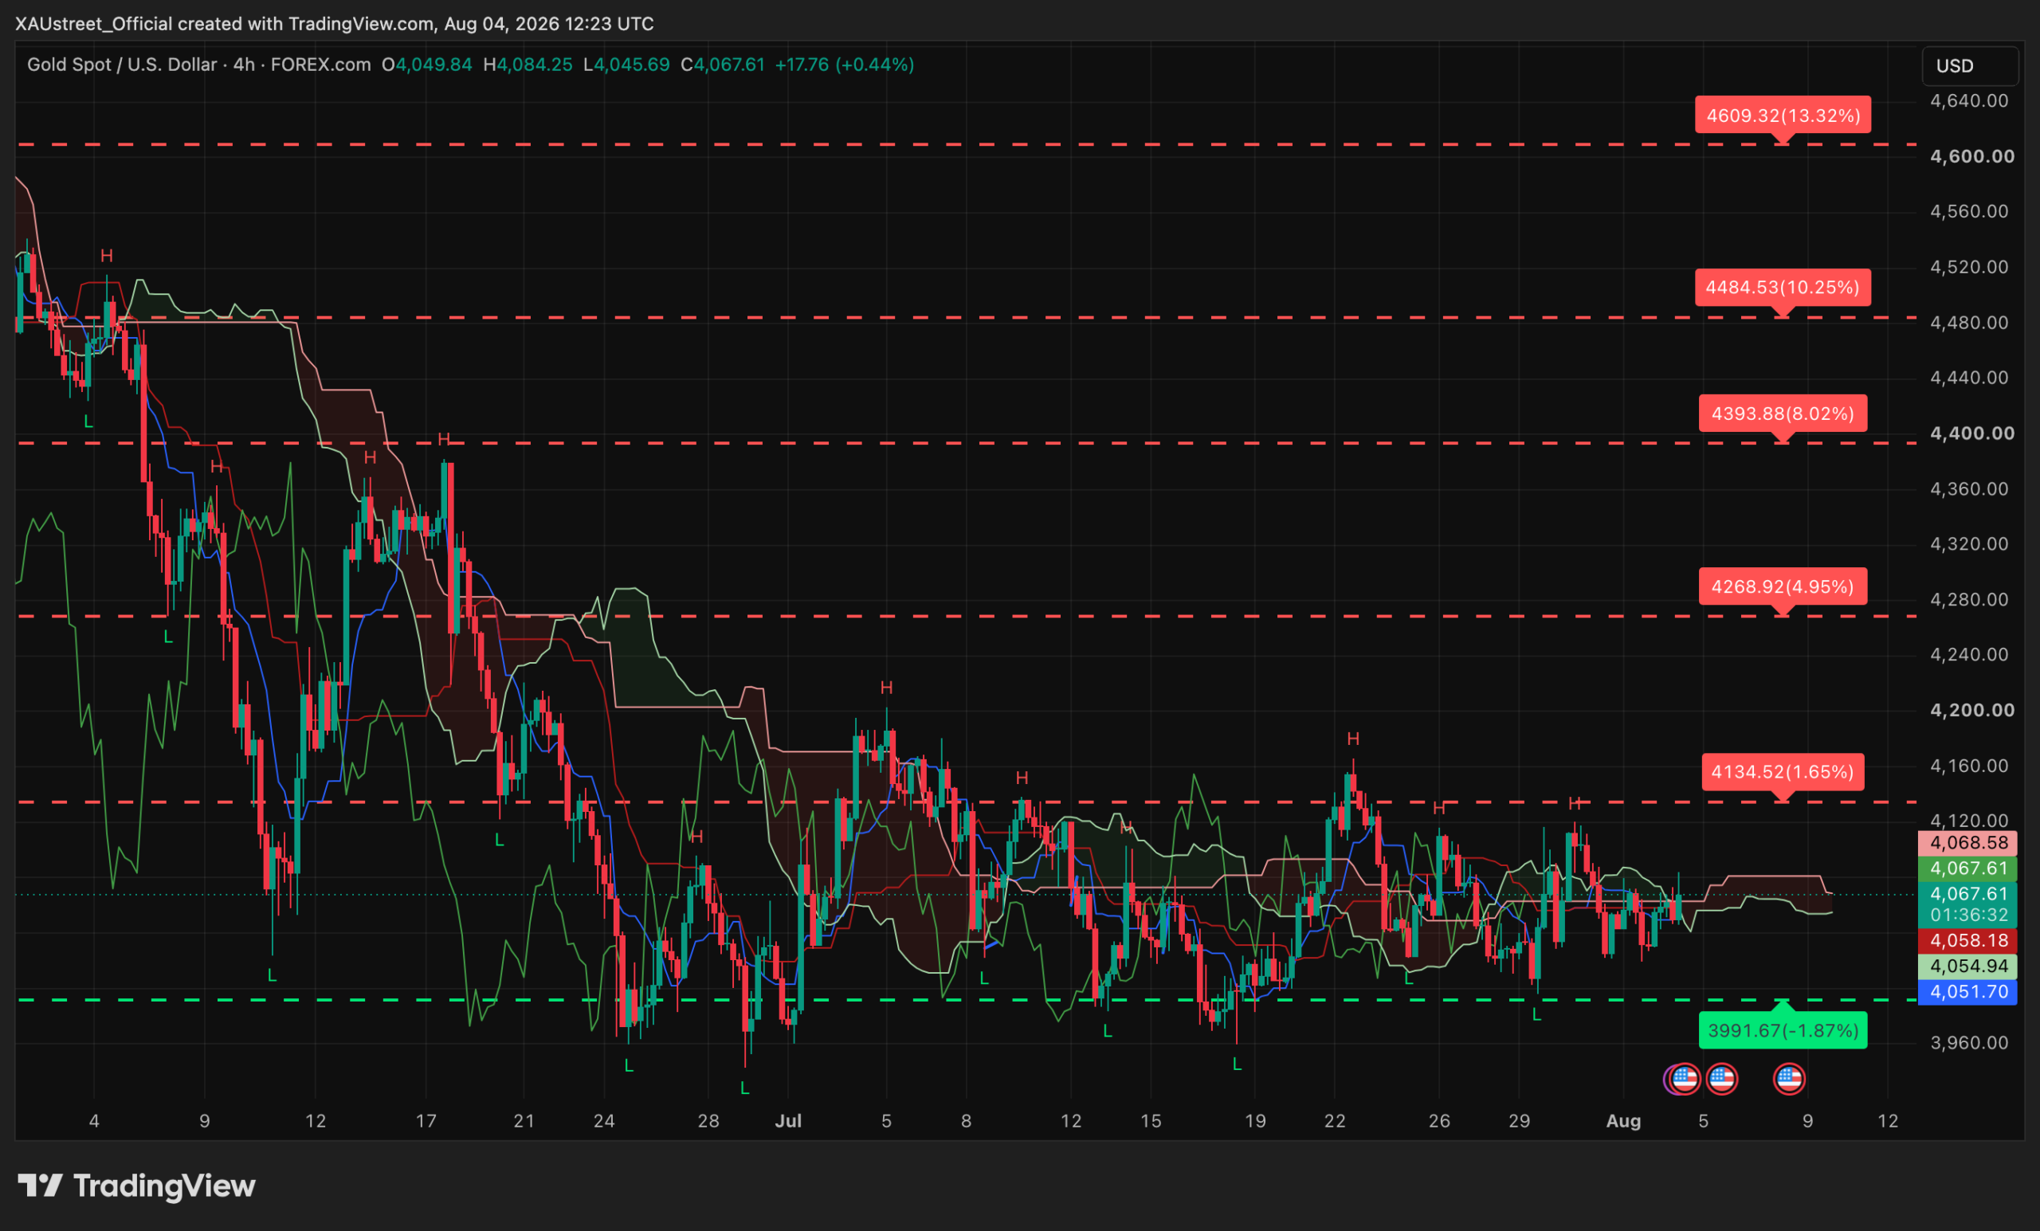Viewport: 2040px width, 1231px height.
Task: Open the last US flag economic event icon
Action: point(1789,1079)
